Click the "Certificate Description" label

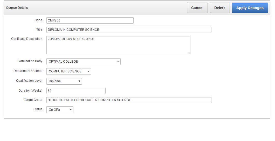(27, 39)
